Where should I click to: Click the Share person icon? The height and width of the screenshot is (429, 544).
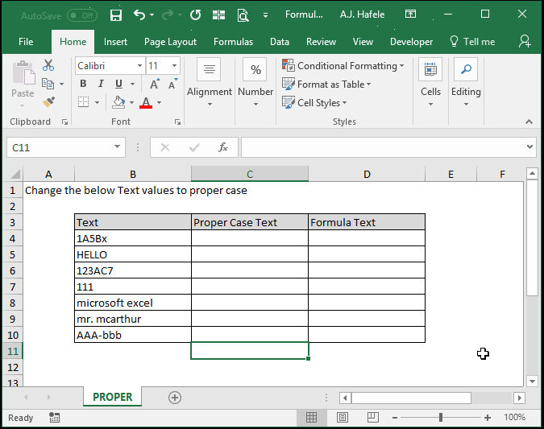pos(524,41)
